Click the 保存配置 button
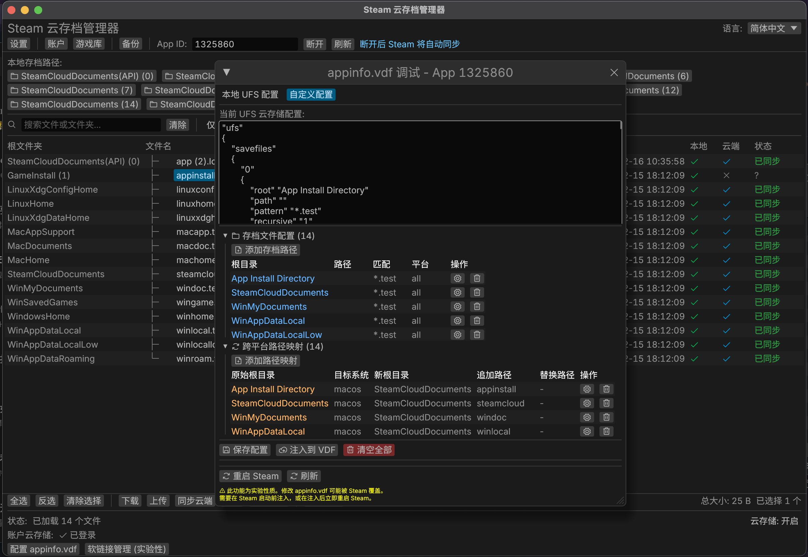 [245, 450]
